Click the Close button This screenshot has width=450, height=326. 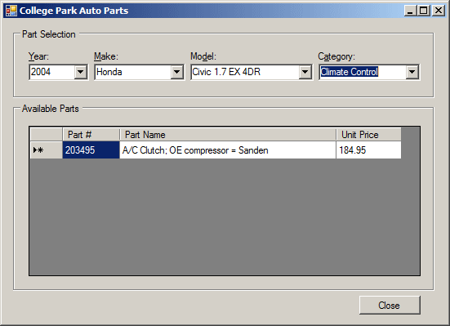pos(390,306)
